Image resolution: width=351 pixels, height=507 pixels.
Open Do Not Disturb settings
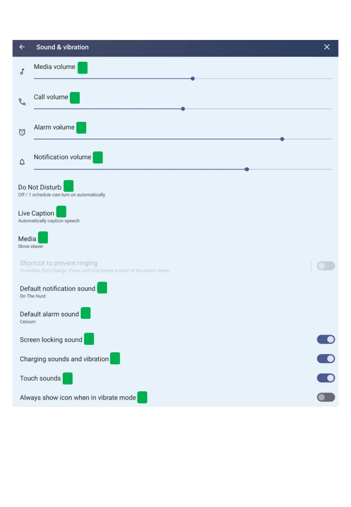click(40, 190)
